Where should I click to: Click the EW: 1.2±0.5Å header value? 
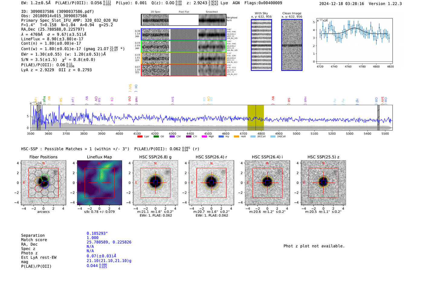click(36, 3)
